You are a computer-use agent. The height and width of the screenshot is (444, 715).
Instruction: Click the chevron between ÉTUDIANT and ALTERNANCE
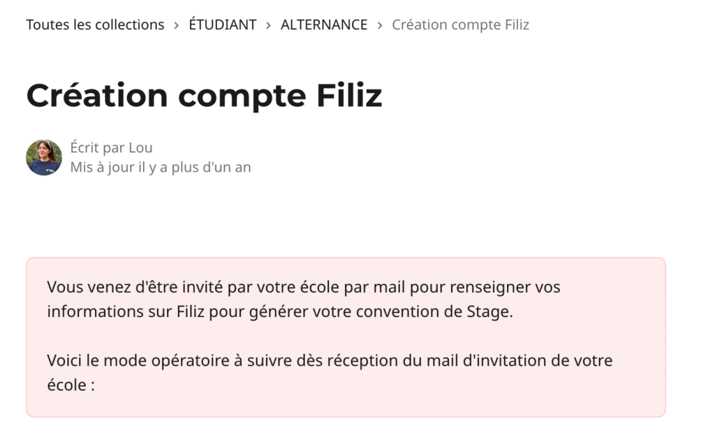click(x=267, y=24)
